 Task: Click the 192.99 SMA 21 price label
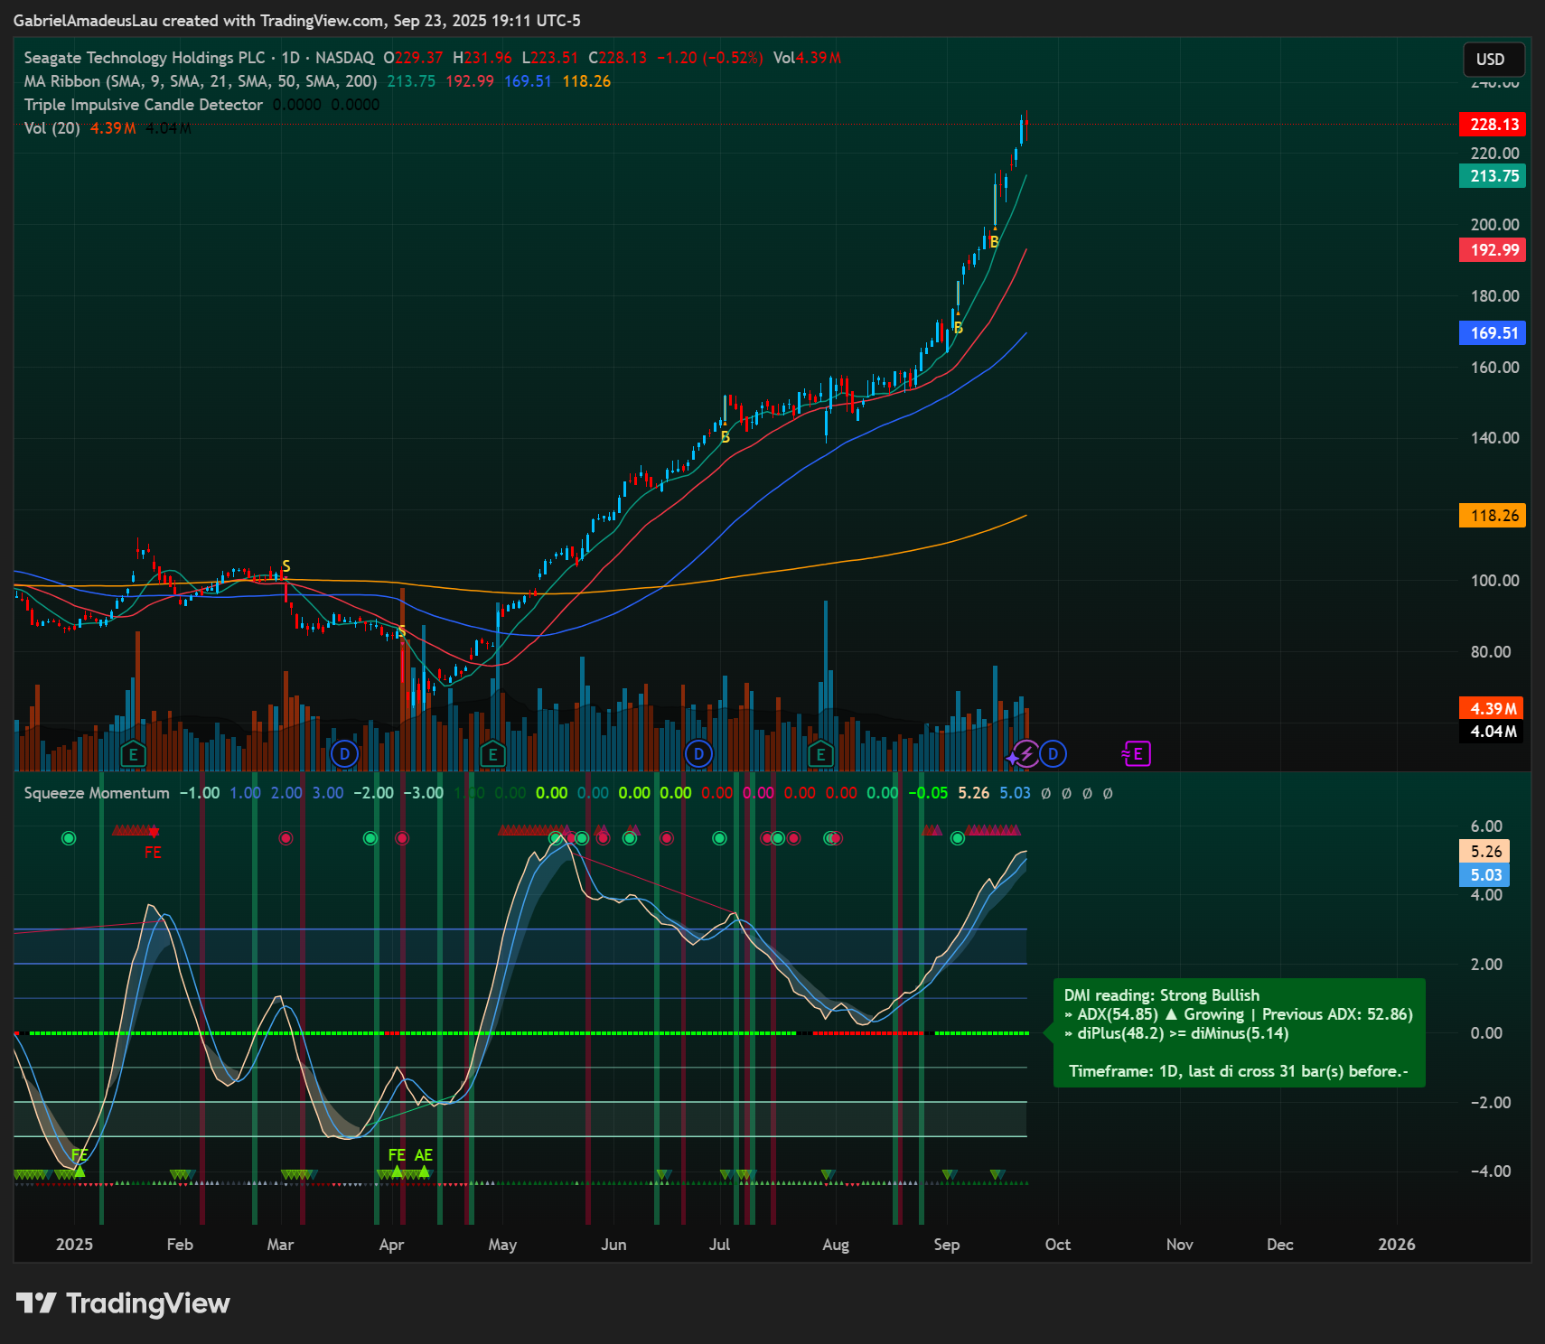pos(1493,250)
